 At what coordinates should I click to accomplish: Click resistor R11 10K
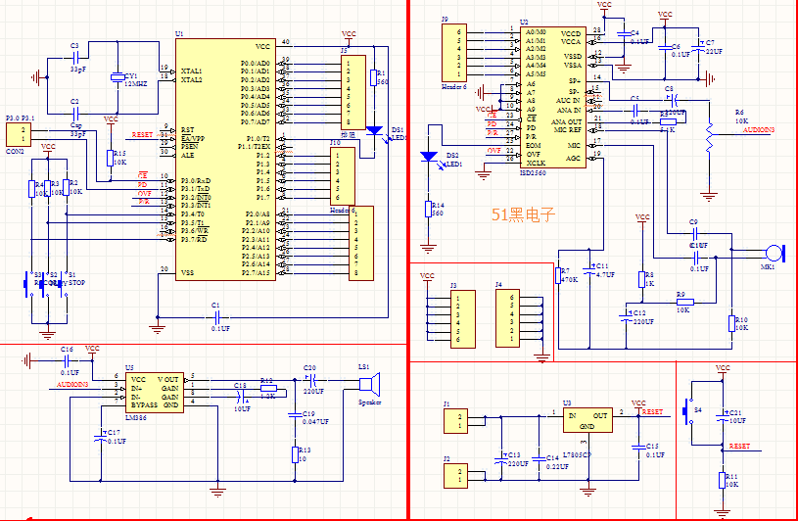(722, 480)
